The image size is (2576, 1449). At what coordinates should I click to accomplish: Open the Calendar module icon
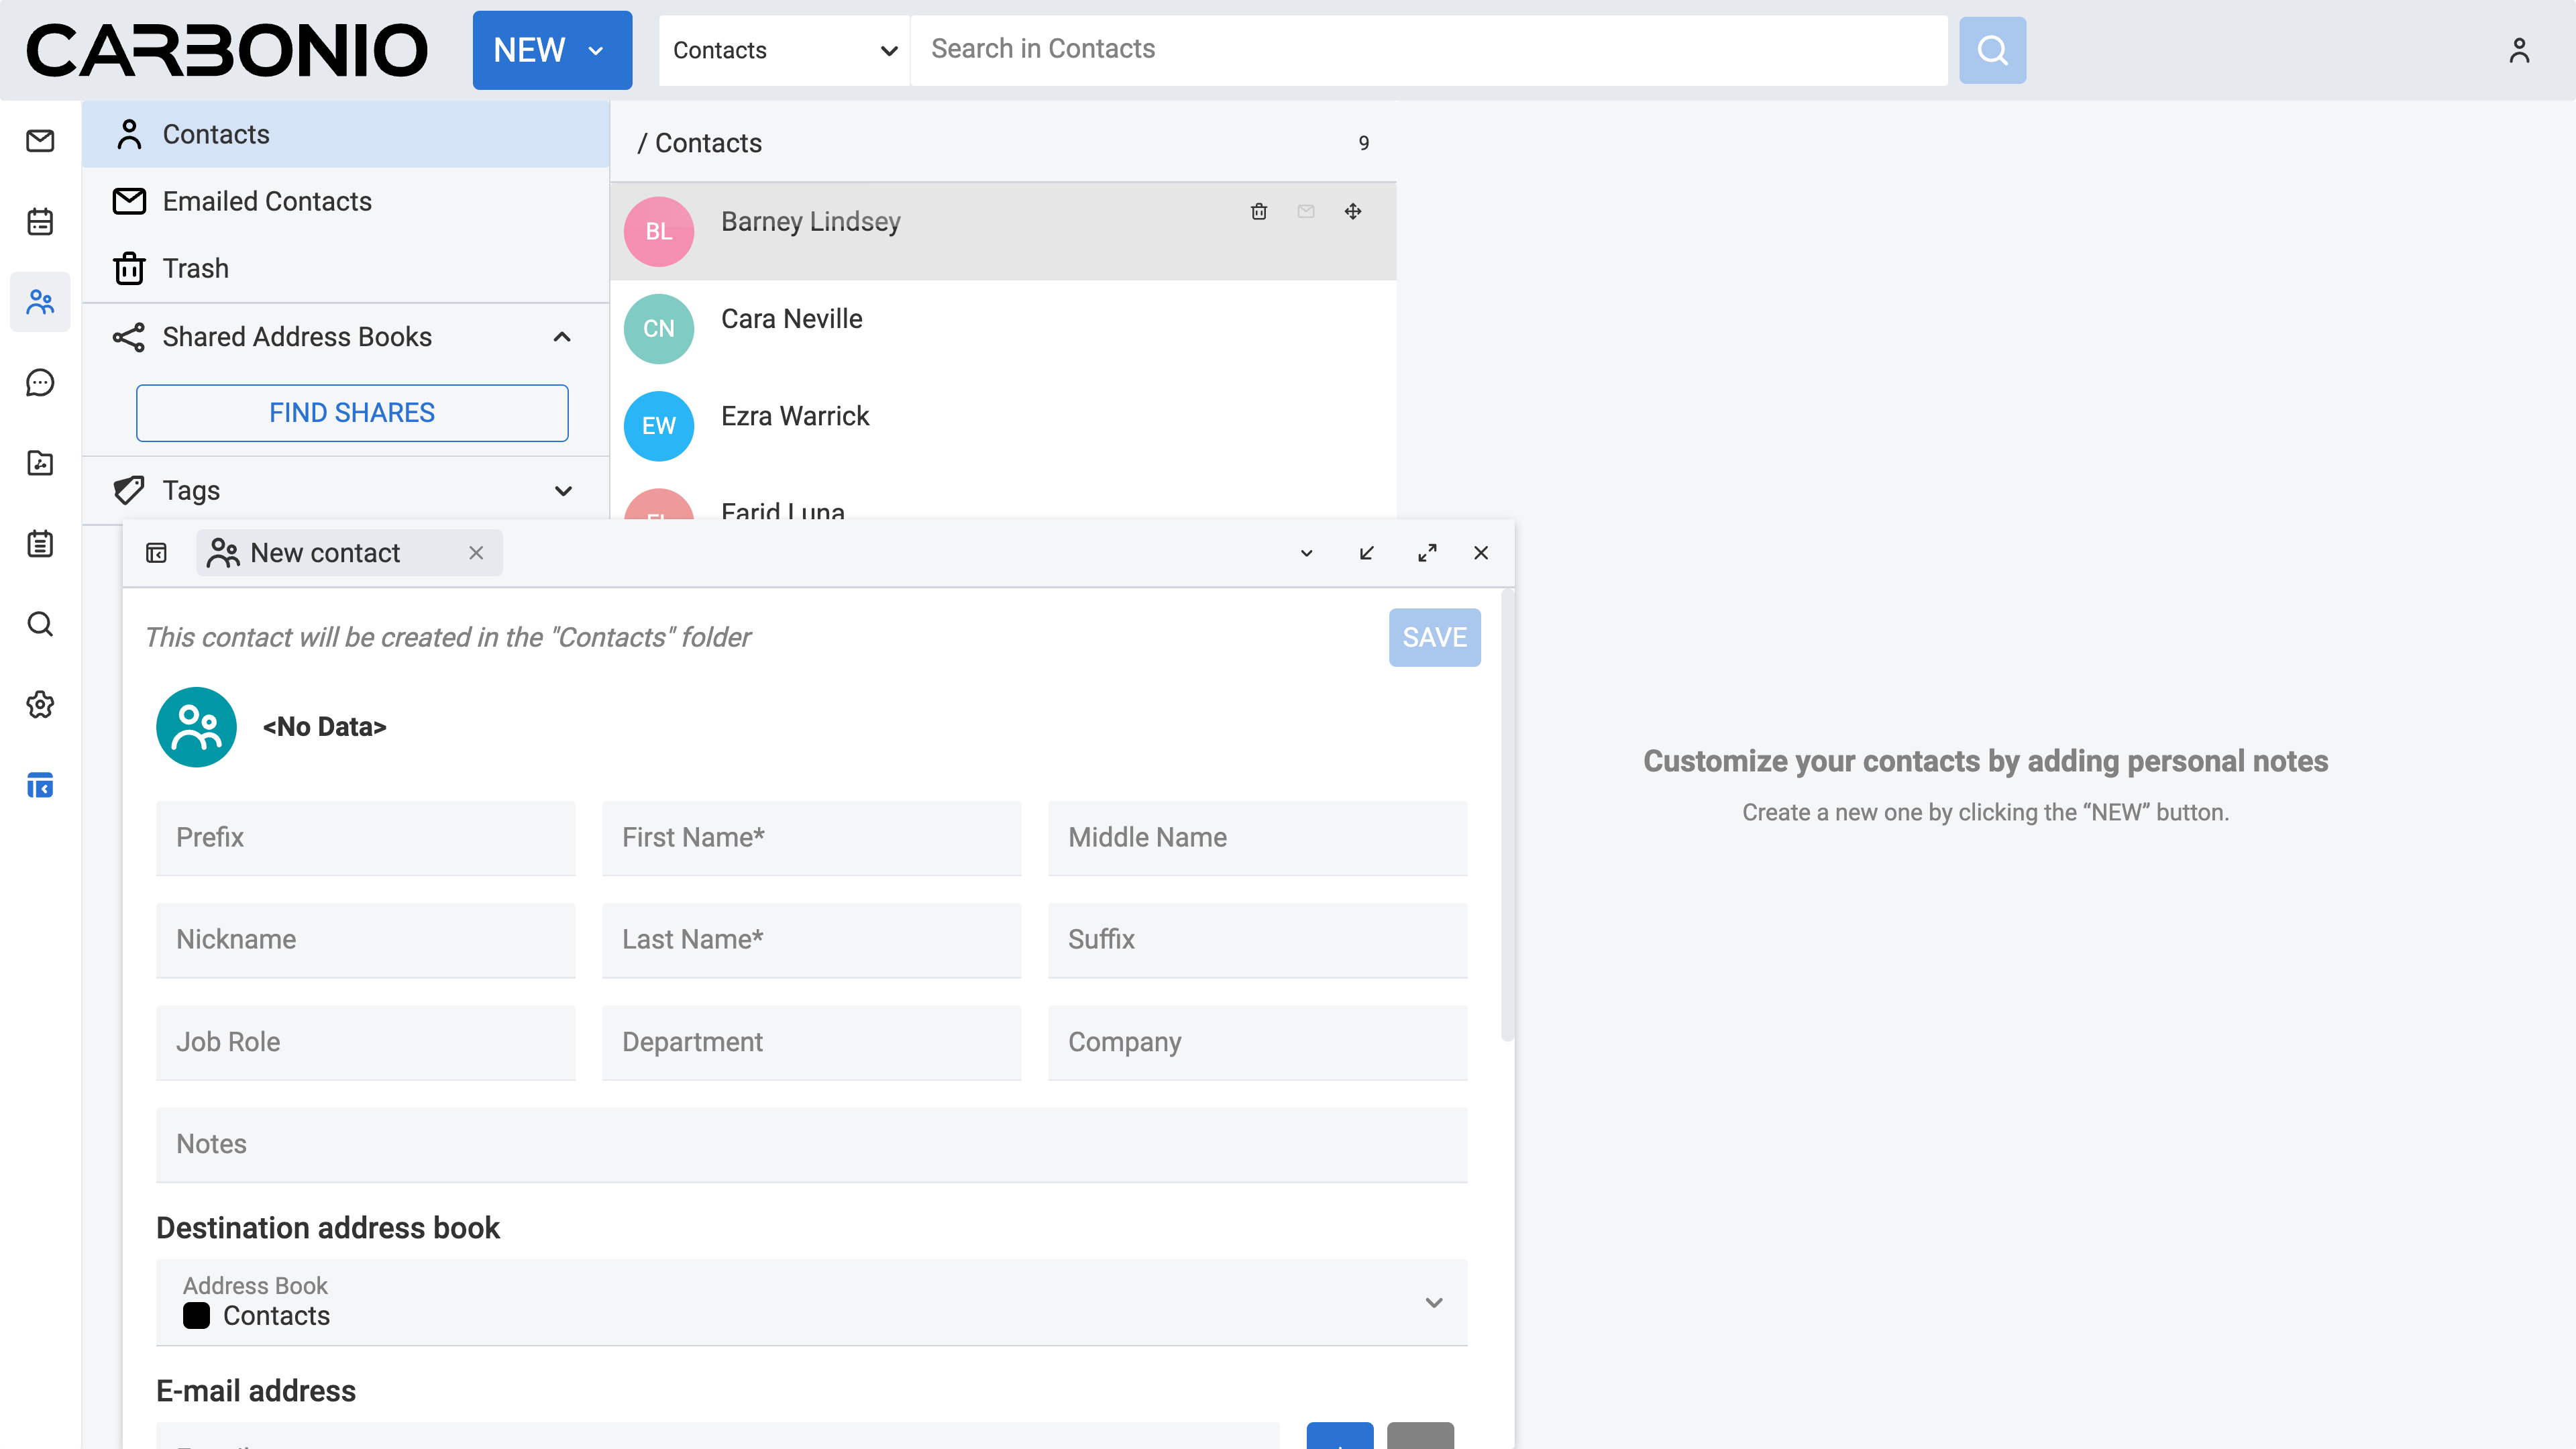pyautogui.click(x=40, y=221)
